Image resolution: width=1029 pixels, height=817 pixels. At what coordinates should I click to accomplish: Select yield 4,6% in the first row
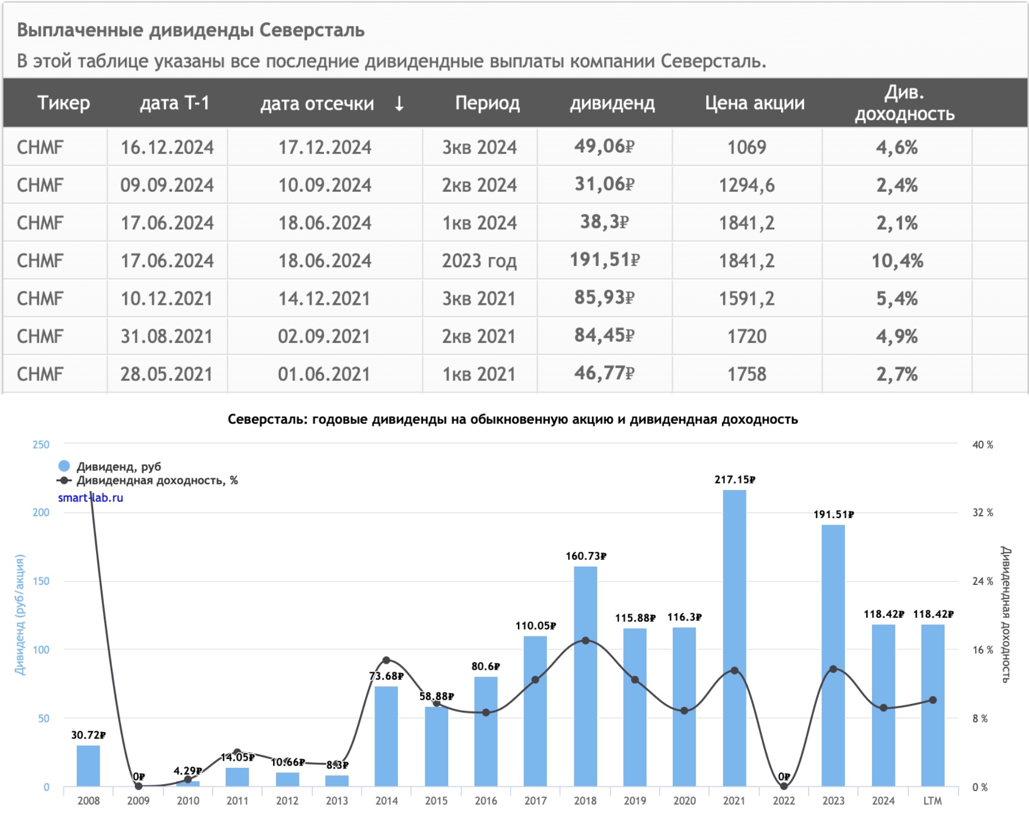coord(897,147)
